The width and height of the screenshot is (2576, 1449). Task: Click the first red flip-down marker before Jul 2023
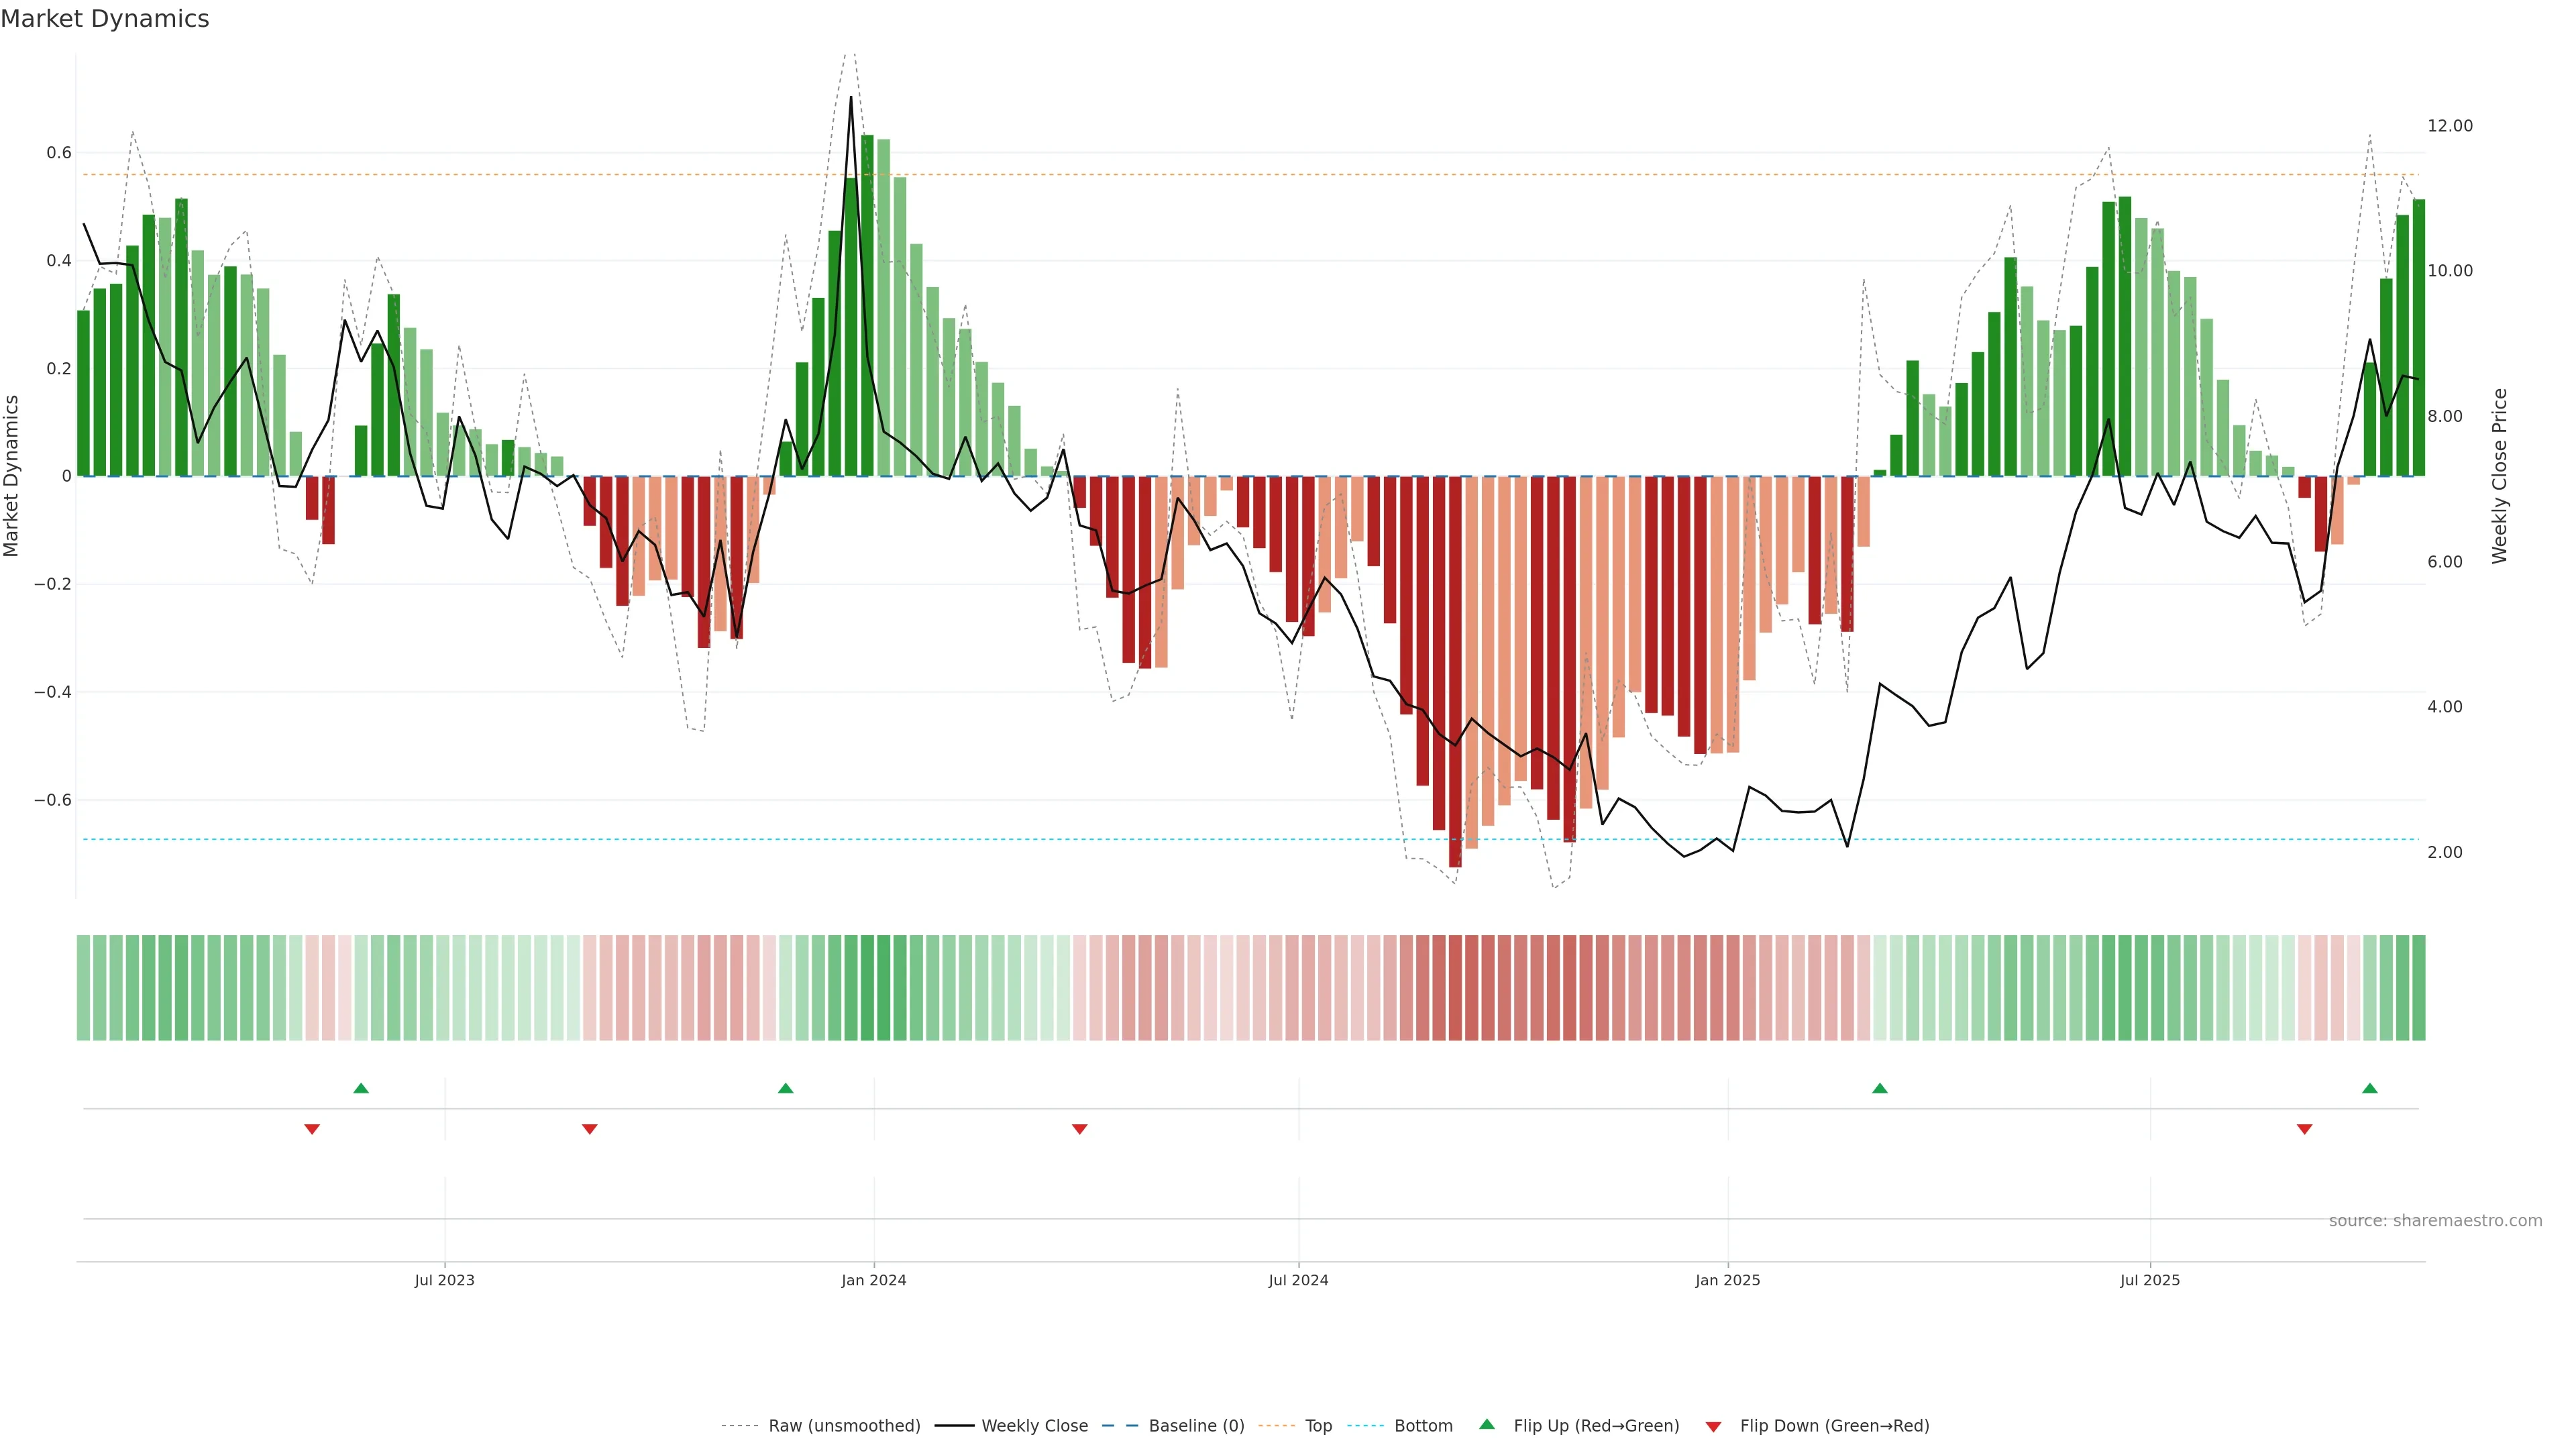coord(312,1129)
